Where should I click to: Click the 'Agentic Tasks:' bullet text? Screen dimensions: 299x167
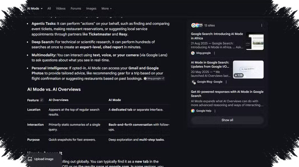click(44, 24)
